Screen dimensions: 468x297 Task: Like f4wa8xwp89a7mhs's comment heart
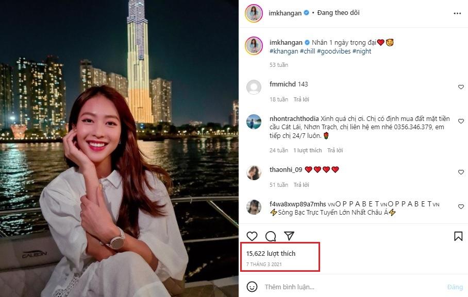(x=461, y=206)
